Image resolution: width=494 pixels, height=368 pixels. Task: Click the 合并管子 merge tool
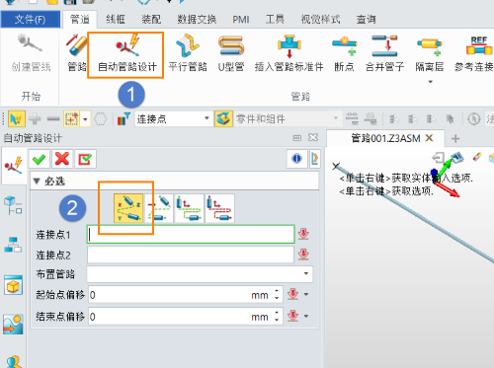(384, 52)
